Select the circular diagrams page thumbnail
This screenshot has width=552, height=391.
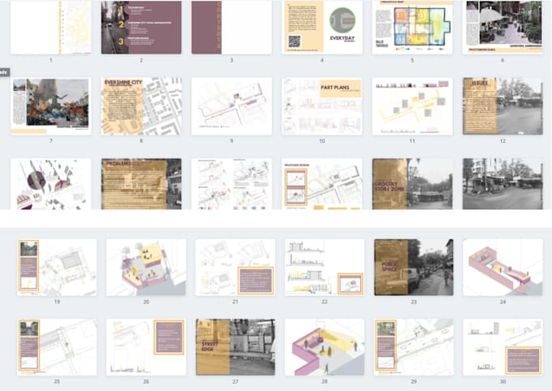[50, 183]
